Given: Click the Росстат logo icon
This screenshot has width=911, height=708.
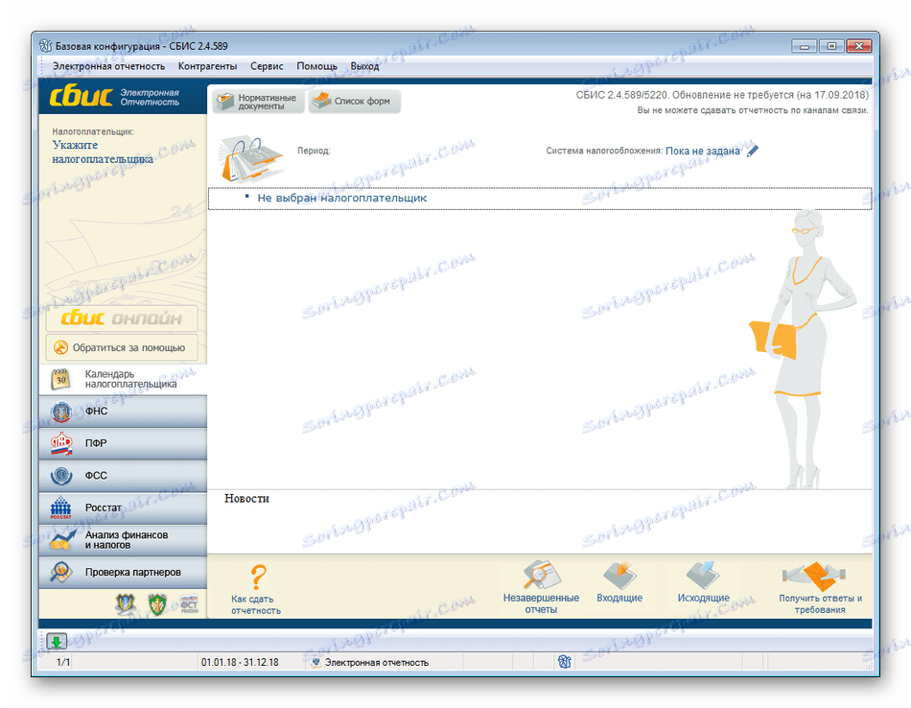Looking at the screenshot, I should pos(61,508).
